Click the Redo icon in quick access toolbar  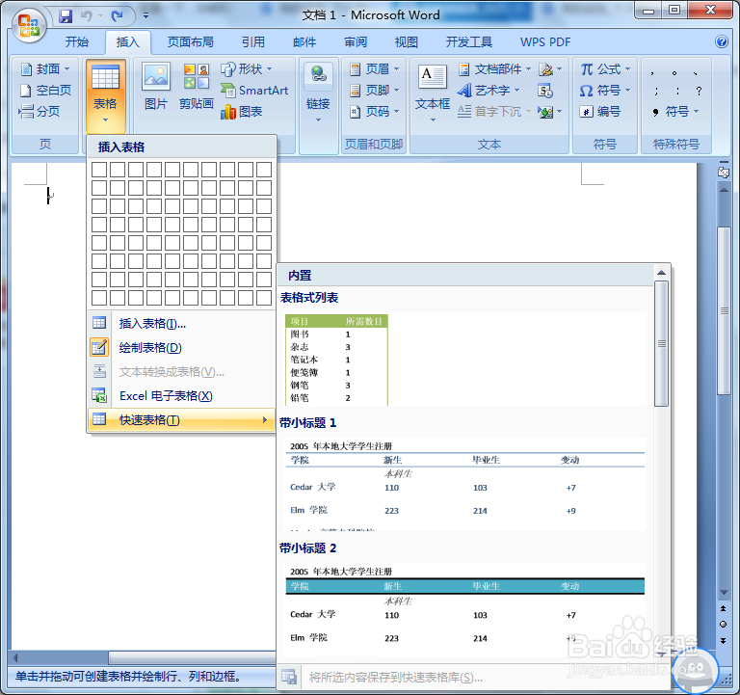(x=117, y=16)
